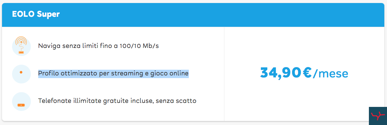The width and height of the screenshot is (387, 125).
Task: Click the empty blue header bar area
Action: pyautogui.click(x=222, y=15)
